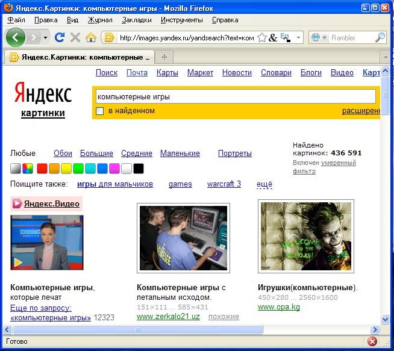This screenshot has height=351, width=394.
Task: Filter by Обои size
Action: 63,153
